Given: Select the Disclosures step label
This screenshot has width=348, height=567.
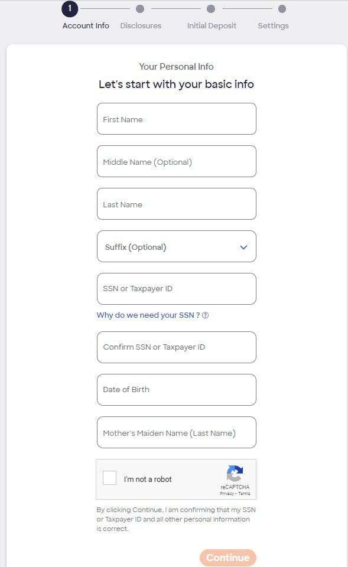Looking at the screenshot, I should [x=141, y=25].
